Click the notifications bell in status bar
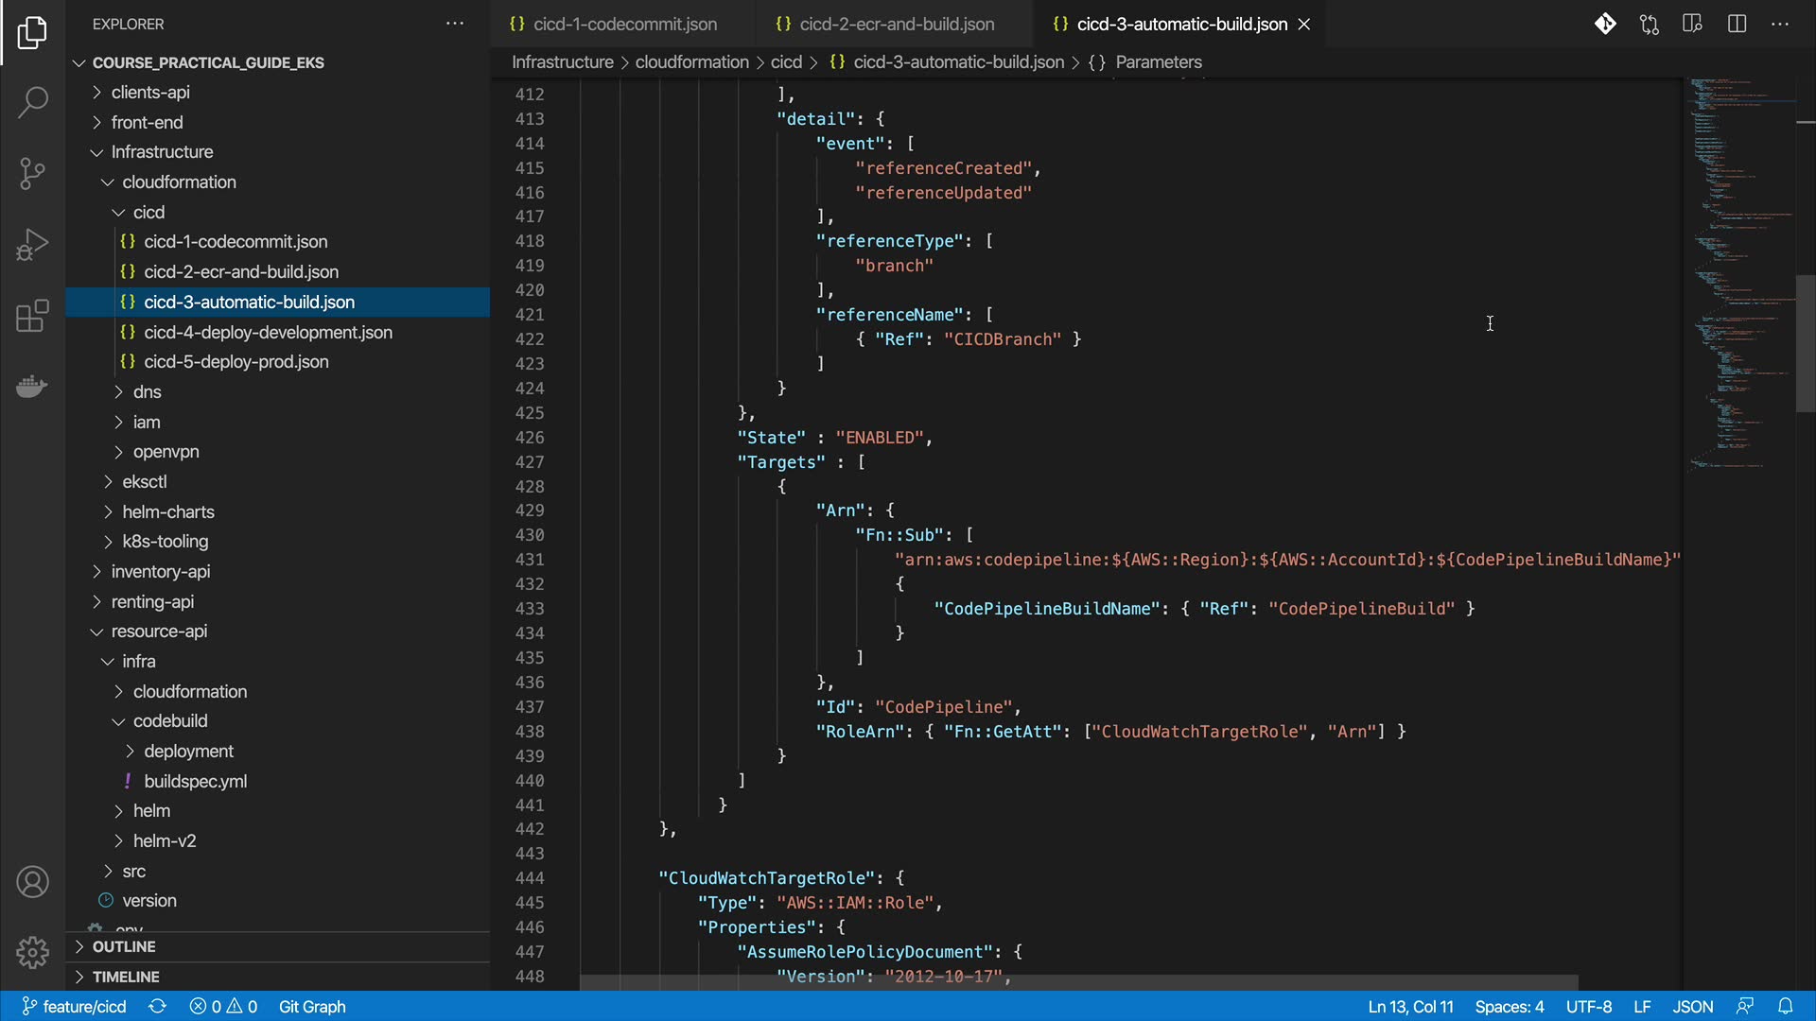This screenshot has width=1816, height=1021. 1785,1006
